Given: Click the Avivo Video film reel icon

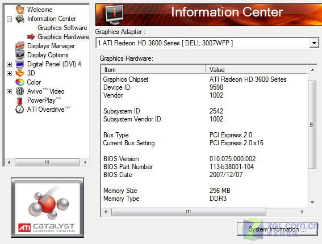Looking at the screenshot, I should point(20,91).
